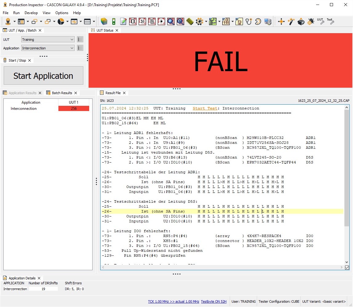
Task: Click the result file horizontal scrollbar
Action: [x=222, y=267]
